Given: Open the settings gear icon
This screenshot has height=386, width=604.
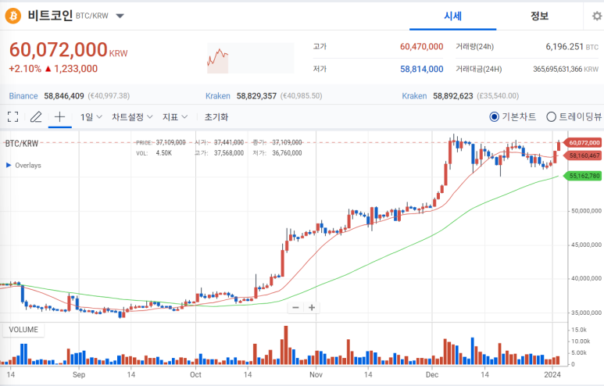Looking at the screenshot, I should tap(597, 16).
